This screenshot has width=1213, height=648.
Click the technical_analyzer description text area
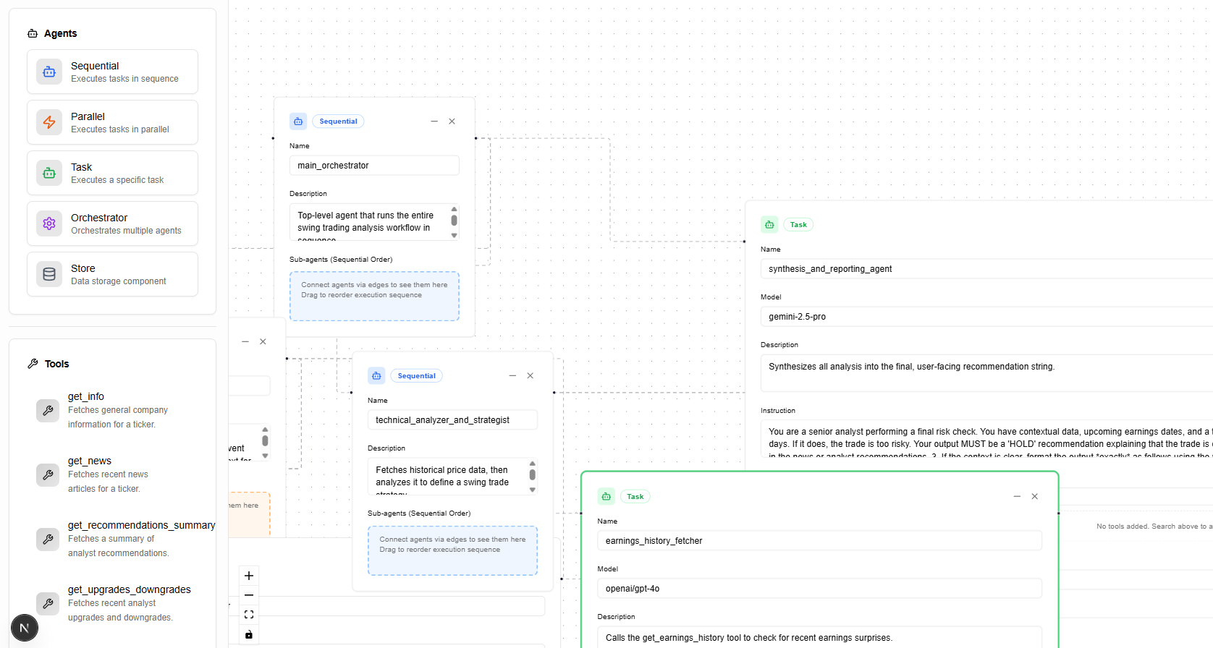[452, 477]
